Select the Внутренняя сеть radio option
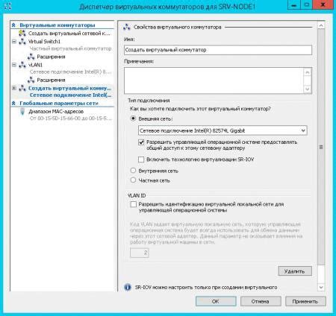The width and height of the screenshot is (336, 316). [x=133, y=171]
